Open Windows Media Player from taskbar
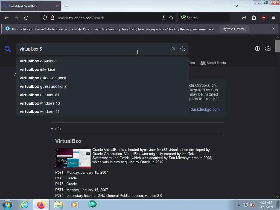Screen dimensions: 280x210 [x=75, y=205]
